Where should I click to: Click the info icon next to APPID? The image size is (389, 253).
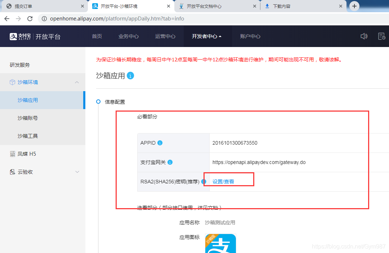tap(160, 143)
